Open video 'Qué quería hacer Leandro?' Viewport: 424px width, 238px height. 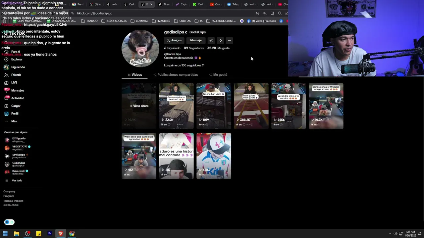pos(176,106)
